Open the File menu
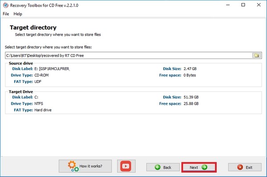Viewport: 267px width, 177px height. tap(6, 14)
